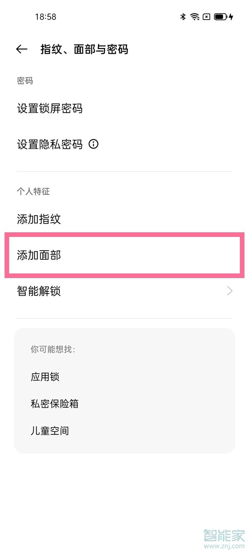Tap the battery level icon
Screen dimensions: 249x554
tap(220, 17)
